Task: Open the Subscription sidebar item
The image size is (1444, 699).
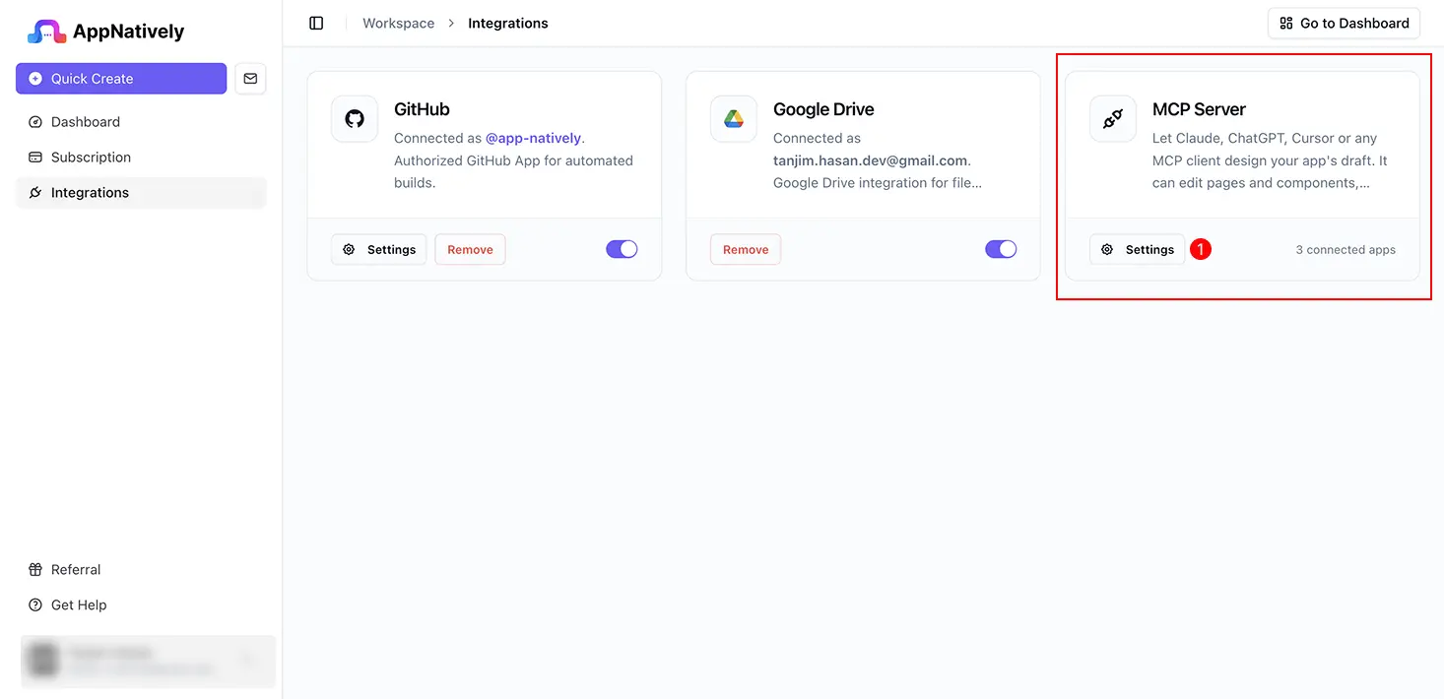Action: (x=141, y=158)
